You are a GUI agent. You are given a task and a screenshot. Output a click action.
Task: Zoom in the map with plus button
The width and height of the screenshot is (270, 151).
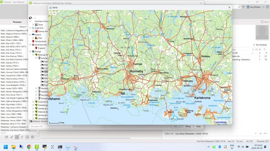click(x=54, y=13)
